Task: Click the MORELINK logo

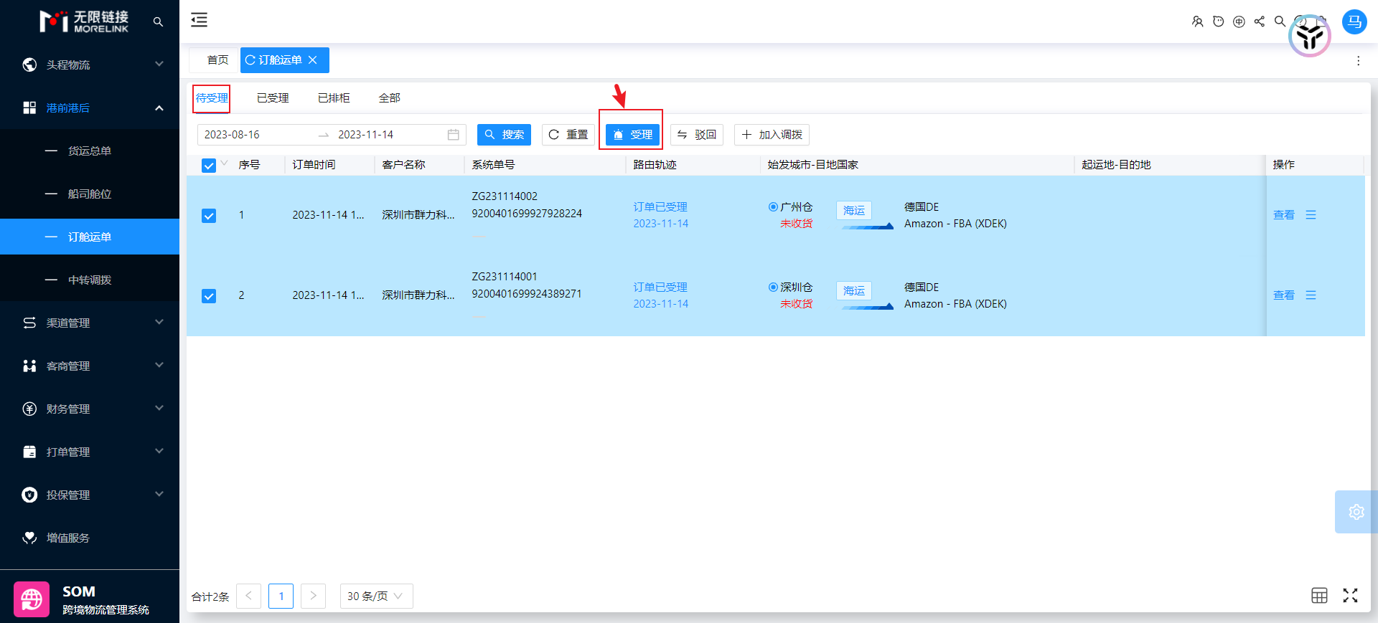Action: [84, 22]
